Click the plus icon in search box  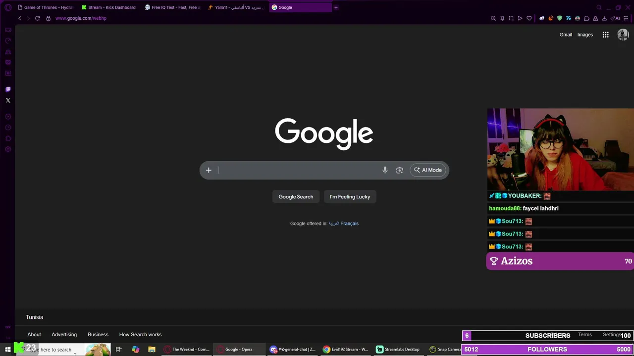coord(209,170)
